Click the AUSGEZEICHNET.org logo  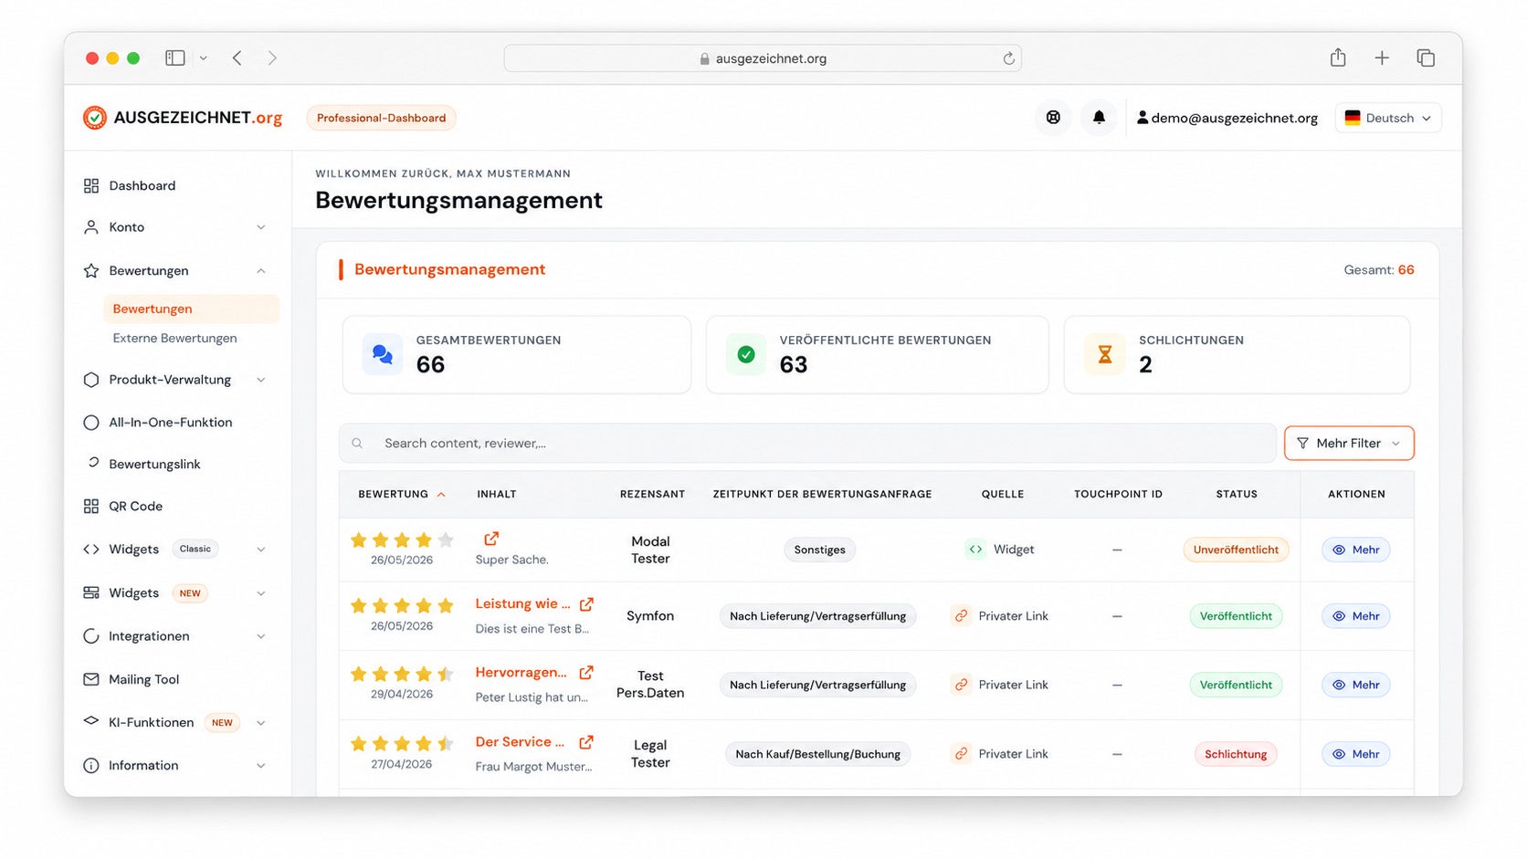pos(183,118)
